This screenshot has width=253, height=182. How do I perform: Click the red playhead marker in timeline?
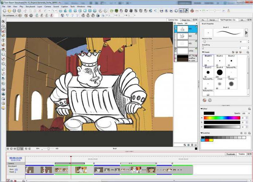tap(71, 156)
